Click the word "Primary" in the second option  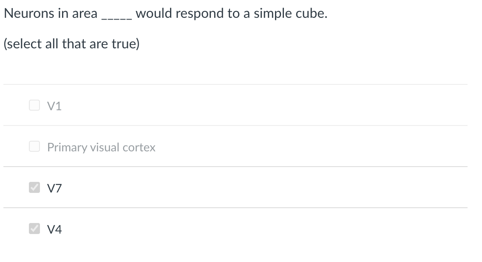pos(67,148)
